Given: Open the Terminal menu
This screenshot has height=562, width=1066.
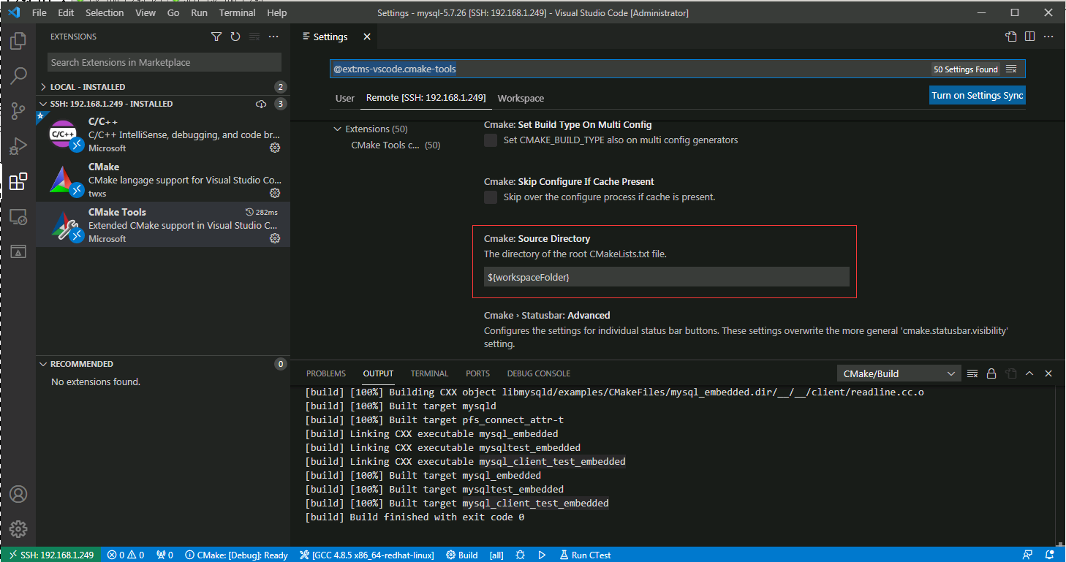Looking at the screenshot, I should [238, 13].
